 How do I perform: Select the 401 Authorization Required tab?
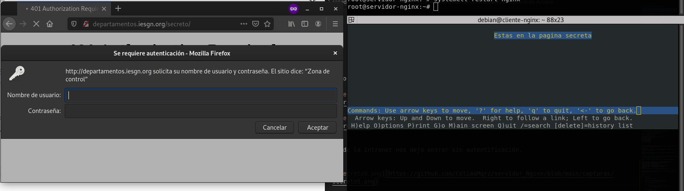(63, 9)
